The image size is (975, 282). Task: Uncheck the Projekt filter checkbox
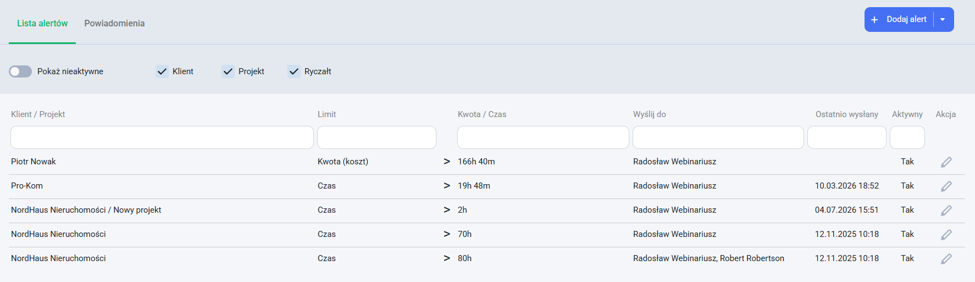tap(228, 71)
